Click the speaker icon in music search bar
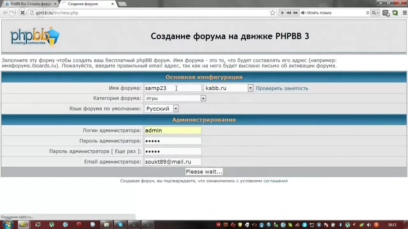This screenshot has width=408, height=229. coord(303,13)
